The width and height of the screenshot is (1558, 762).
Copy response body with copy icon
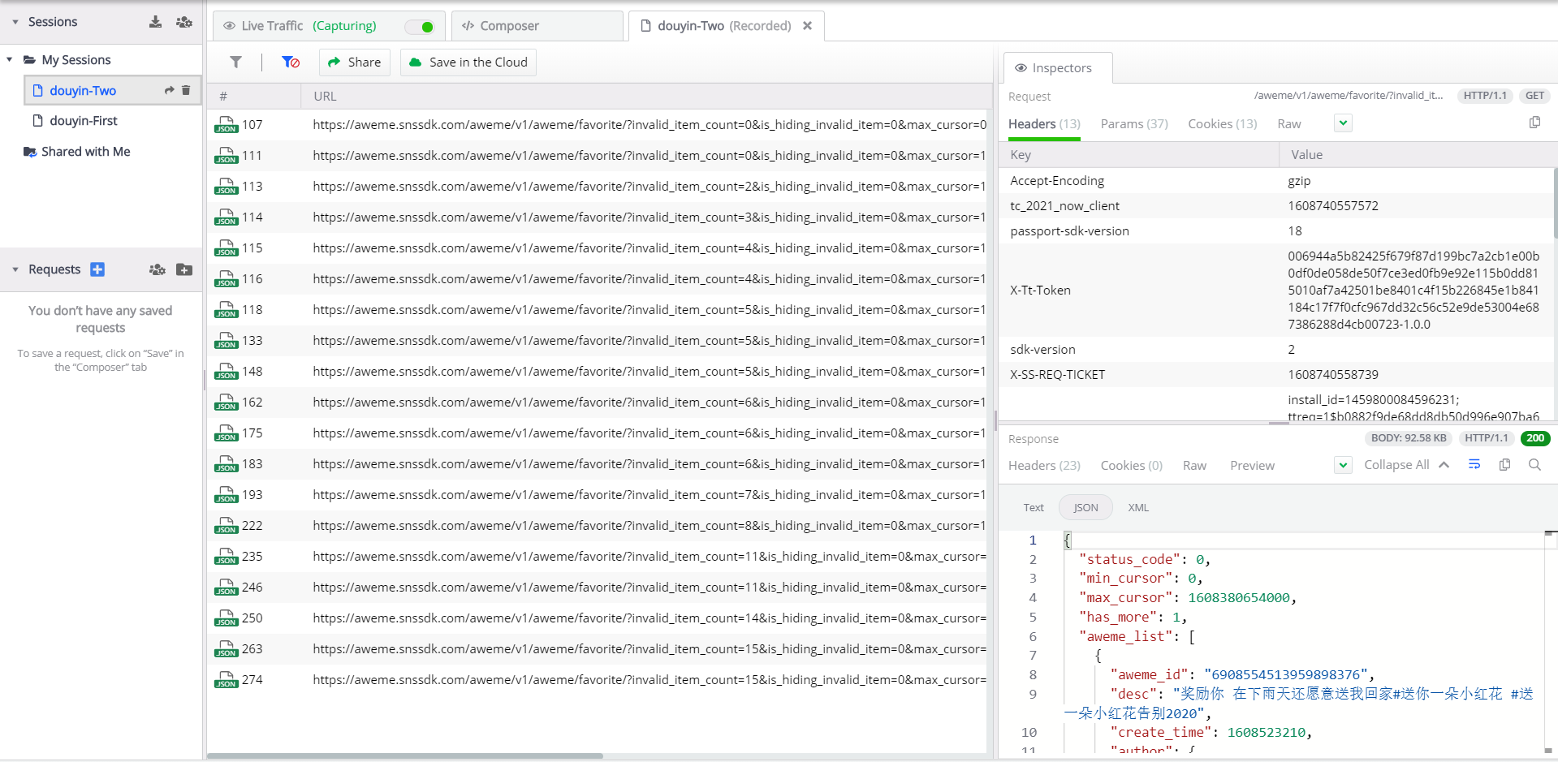1504,464
